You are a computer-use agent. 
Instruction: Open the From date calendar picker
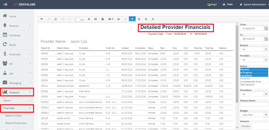click(x=266, y=29)
